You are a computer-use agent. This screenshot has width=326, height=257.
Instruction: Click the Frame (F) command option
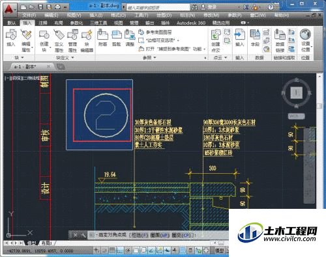[140, 235]
